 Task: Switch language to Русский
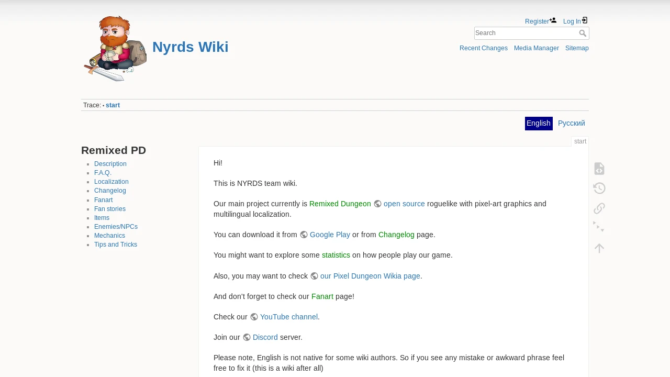coord(572,123)
